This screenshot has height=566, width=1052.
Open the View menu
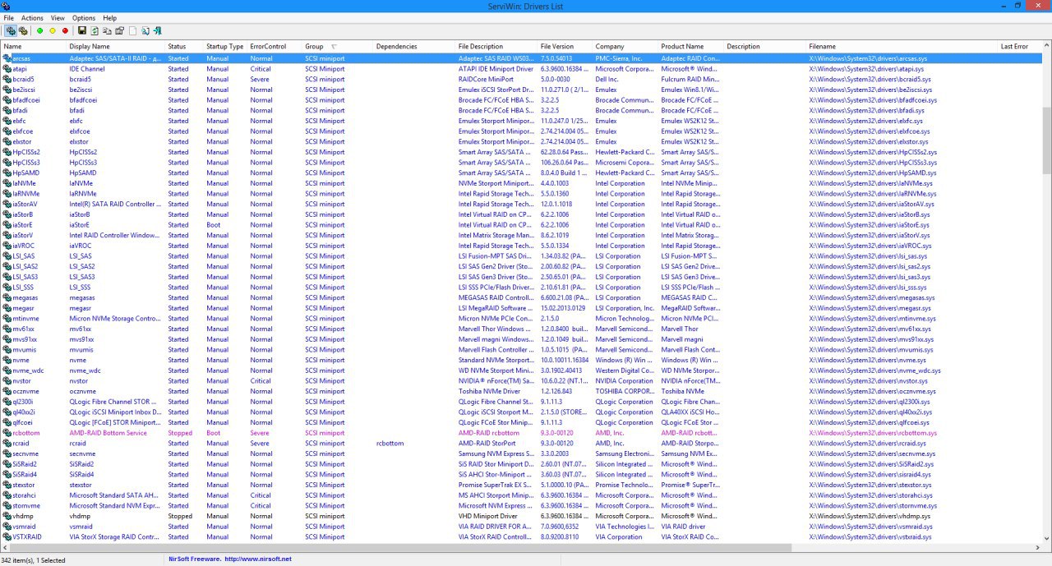point(58,18)
